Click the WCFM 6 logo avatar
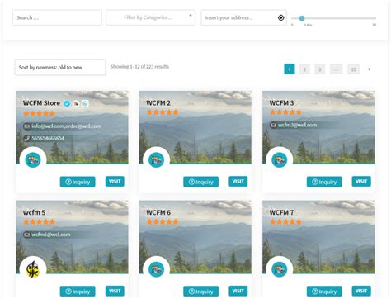Image resolution: width=391 pixels, height=299 pixels. coord(156,269)
